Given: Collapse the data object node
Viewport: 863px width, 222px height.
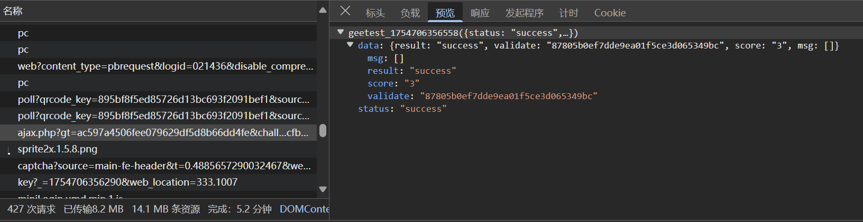Looking at the screenshot, I should click(x=350, y=45).
